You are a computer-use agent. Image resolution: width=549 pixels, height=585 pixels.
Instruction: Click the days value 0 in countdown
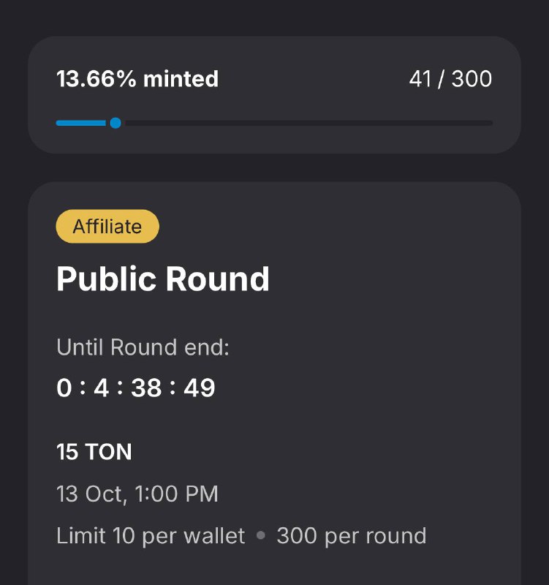coord(64,388)
